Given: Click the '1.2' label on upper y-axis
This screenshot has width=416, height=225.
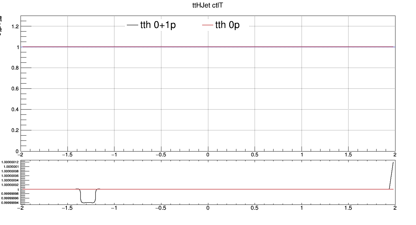Looking at the screenshot, I should 15,26.
